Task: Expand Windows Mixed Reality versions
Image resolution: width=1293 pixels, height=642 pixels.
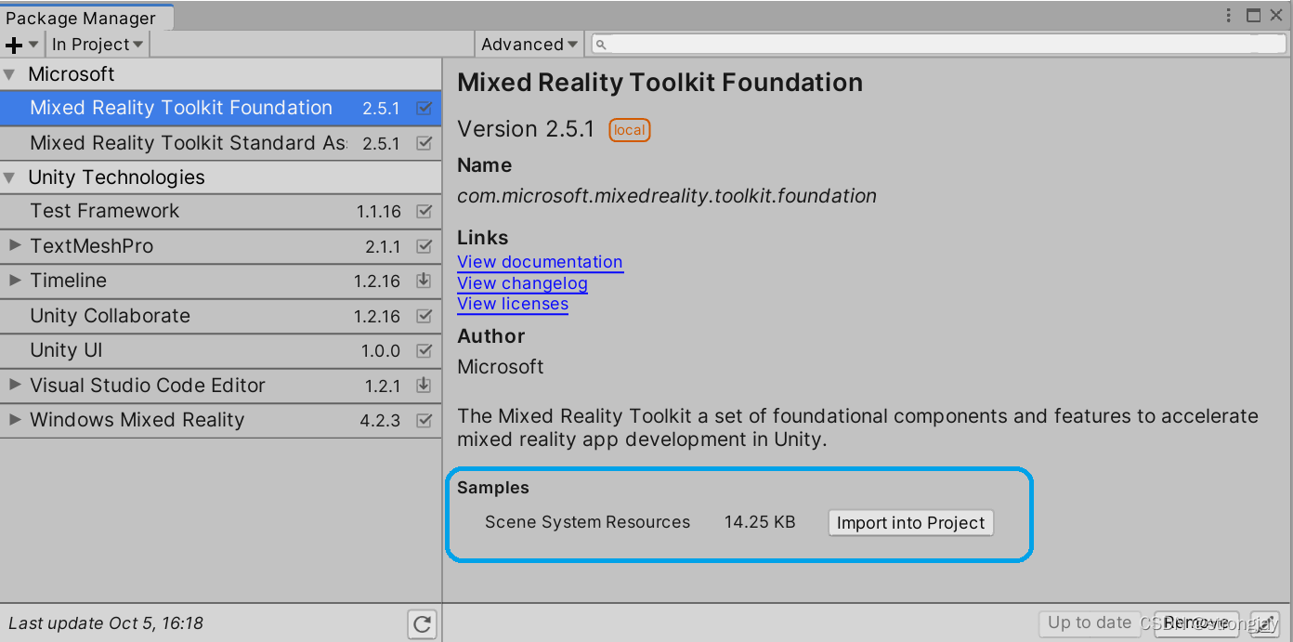Action: tap(14, 419)
